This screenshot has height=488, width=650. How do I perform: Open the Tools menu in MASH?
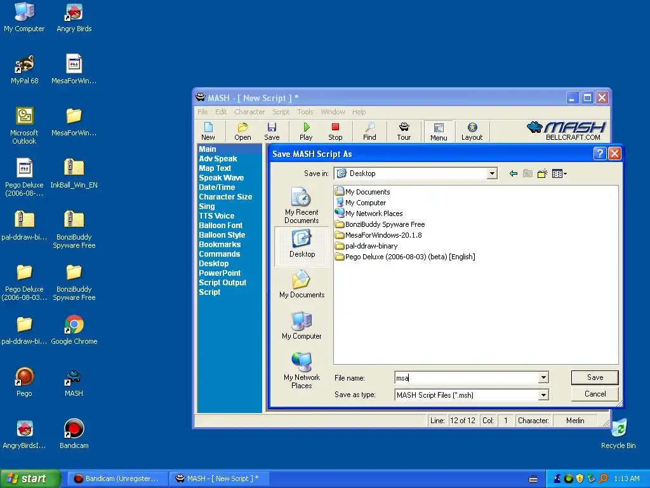coord(305,112)
